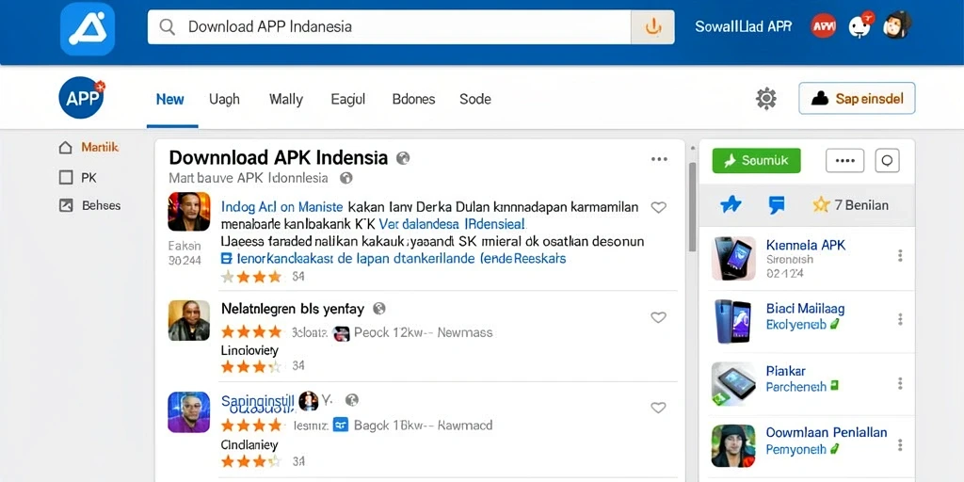The height and width of the screenshot is (482, 964).
Task: Click the orange download icon in search bar
Action: click(x=652, y=26)
